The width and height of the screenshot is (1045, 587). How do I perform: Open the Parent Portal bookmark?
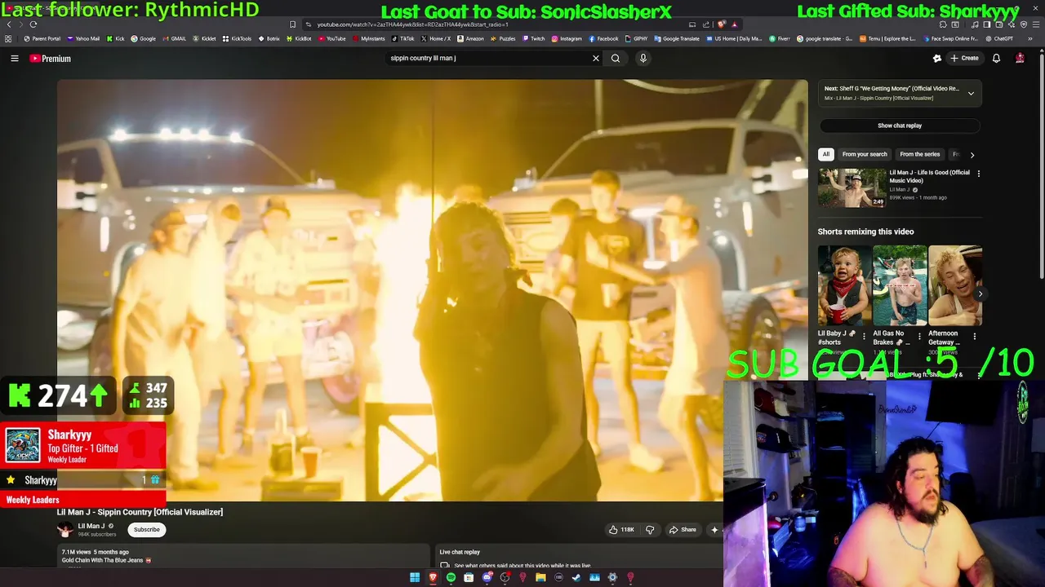tap(42, 38)
